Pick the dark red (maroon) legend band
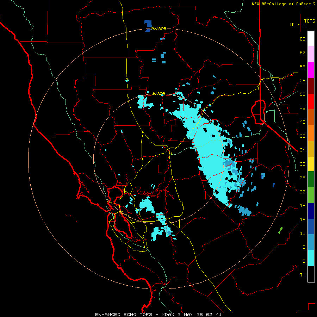Viewport: 317px width, 317px height. [311, 86]
